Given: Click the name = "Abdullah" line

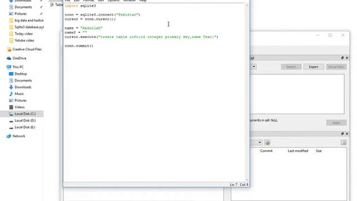Looking at the screenshot, I should (84, 28).
